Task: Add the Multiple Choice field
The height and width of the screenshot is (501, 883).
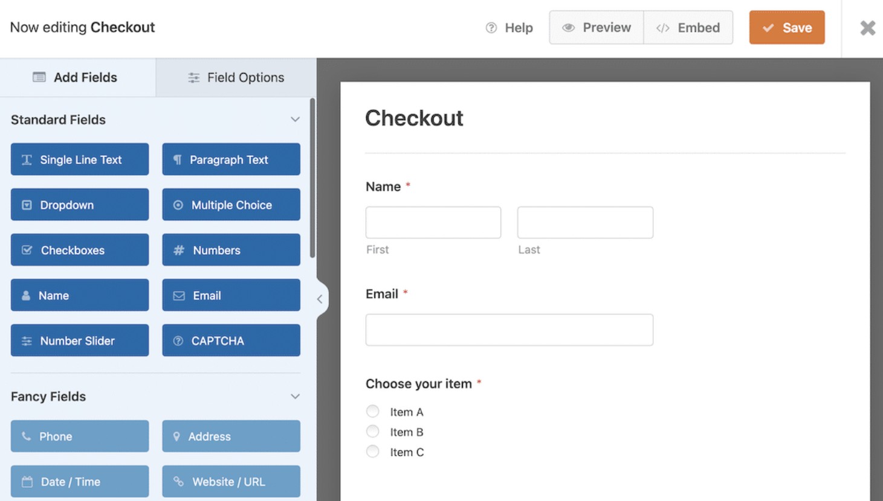Action: (x=231, y=205)
